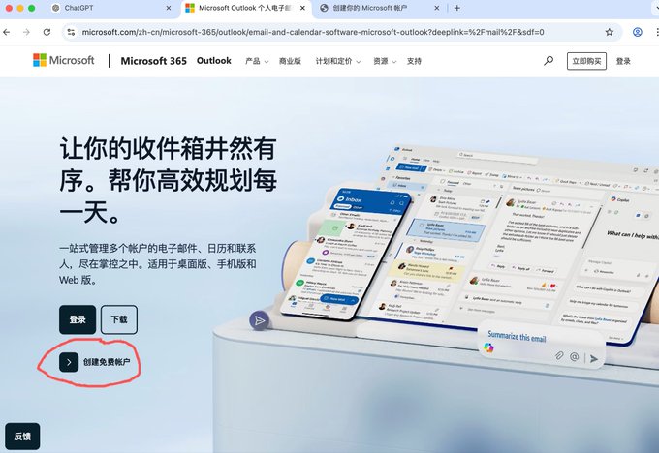The height and width of the screenshot is (453, 659).
Task: Click the 立即购买 button
Action: click(586, 61)
